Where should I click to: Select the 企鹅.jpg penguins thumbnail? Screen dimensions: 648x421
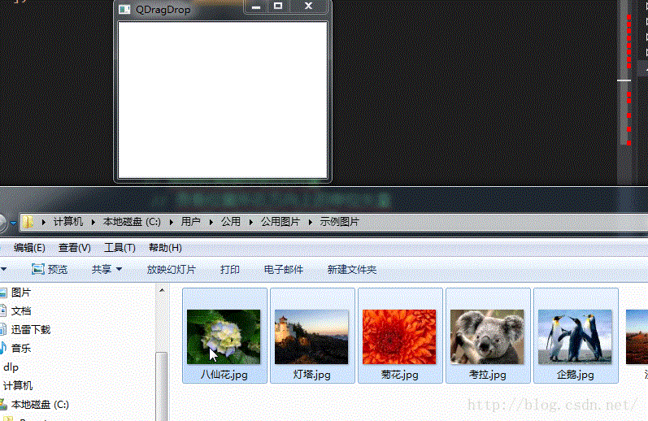pos(575,336)
